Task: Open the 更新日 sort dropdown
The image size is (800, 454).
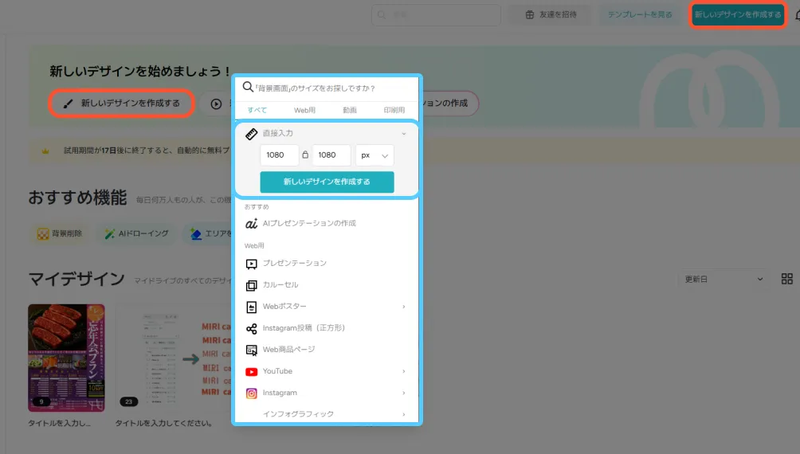Action: tap(723, 279)
